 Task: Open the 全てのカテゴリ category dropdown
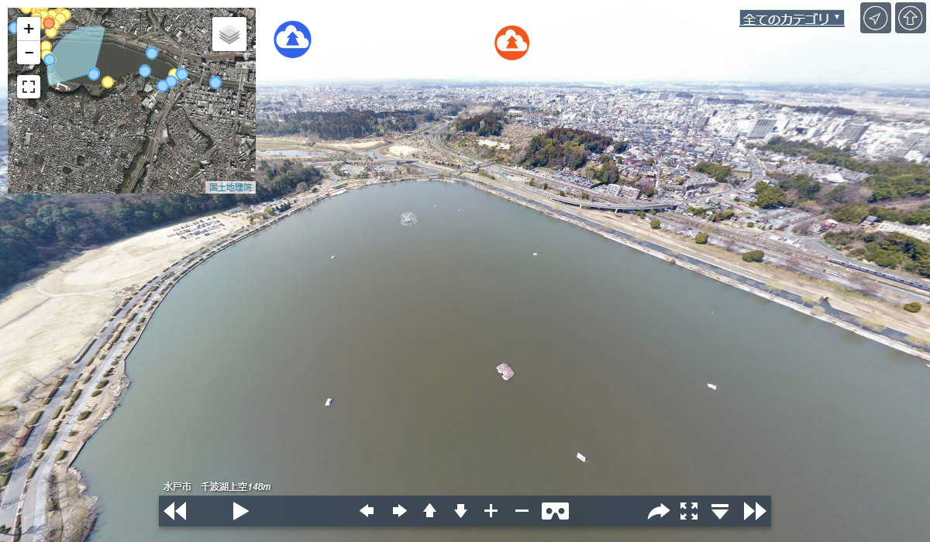(x=792, y=19)
